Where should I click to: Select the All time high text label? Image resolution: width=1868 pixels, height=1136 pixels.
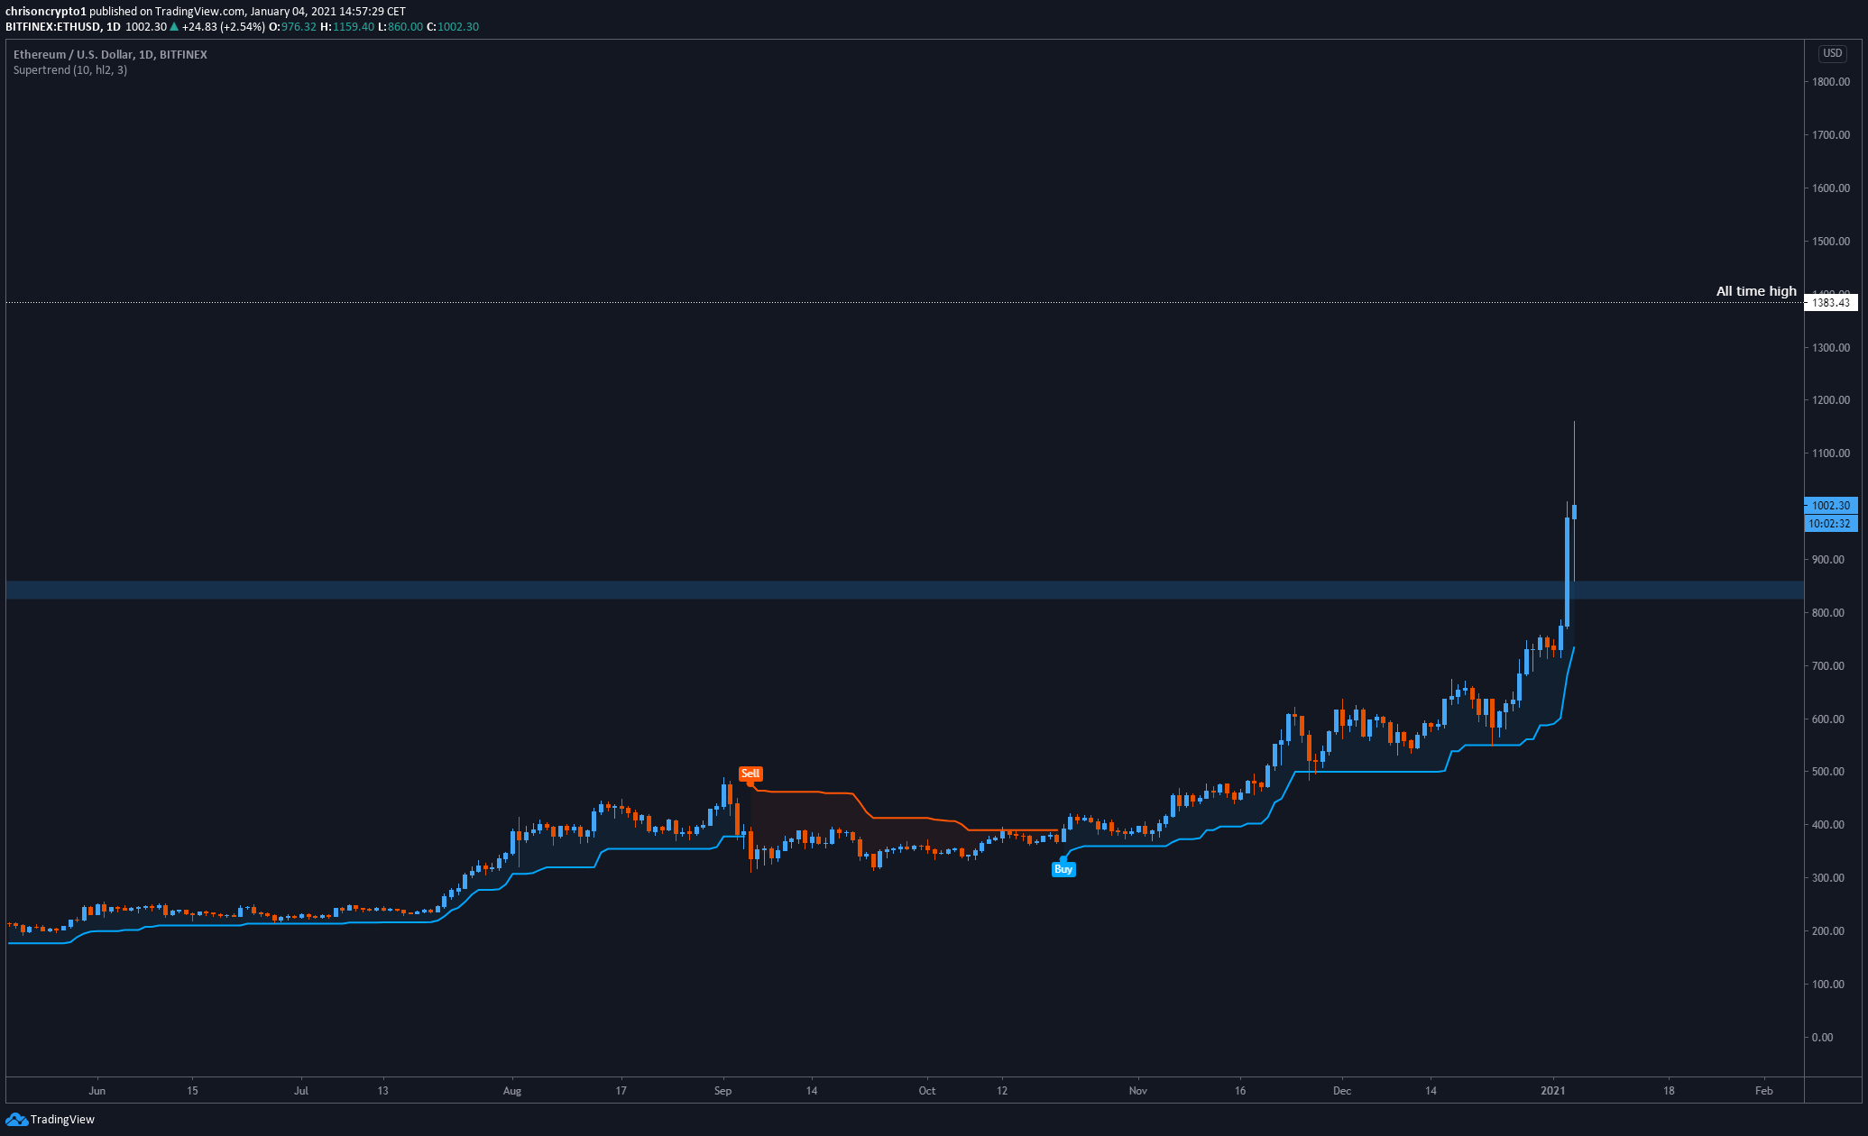click(1755, 291)
